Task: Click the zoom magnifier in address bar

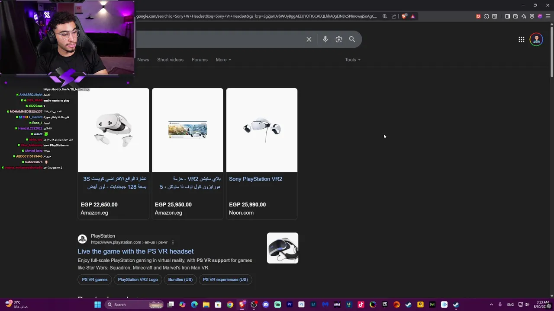Action: (x=384, y=16)
